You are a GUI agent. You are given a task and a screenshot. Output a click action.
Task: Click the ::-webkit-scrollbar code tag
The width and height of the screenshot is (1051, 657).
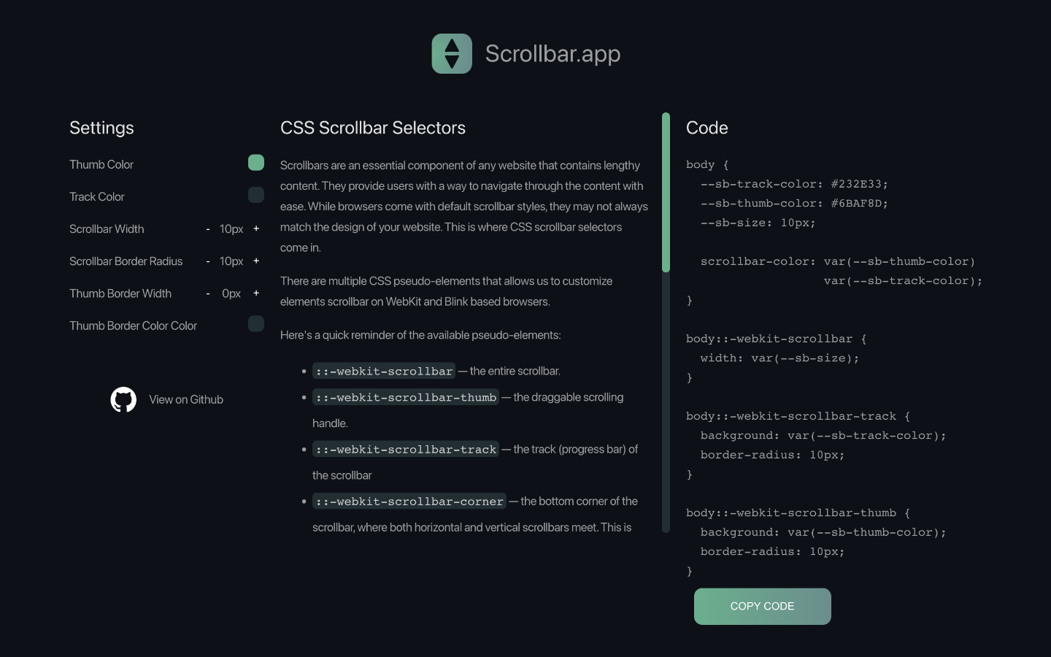[384, 371]
